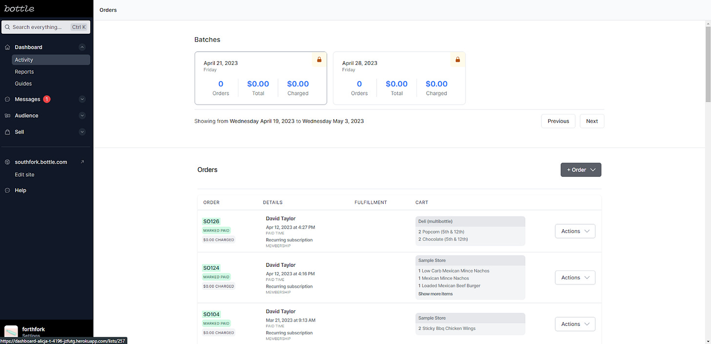
Task: Collapse the Dashboard section chevron
Action: [82, 47]
